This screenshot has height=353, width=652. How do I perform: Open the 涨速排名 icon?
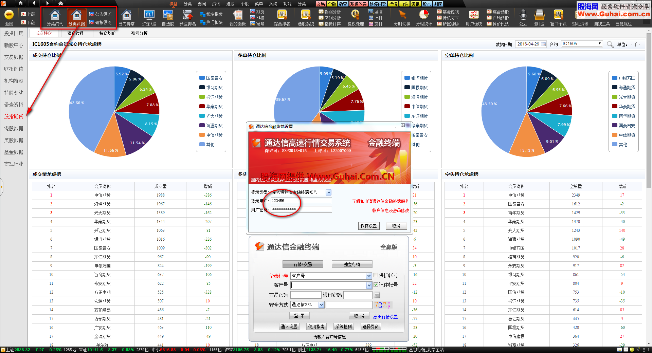pyautogui.click(x=187, y=15)
